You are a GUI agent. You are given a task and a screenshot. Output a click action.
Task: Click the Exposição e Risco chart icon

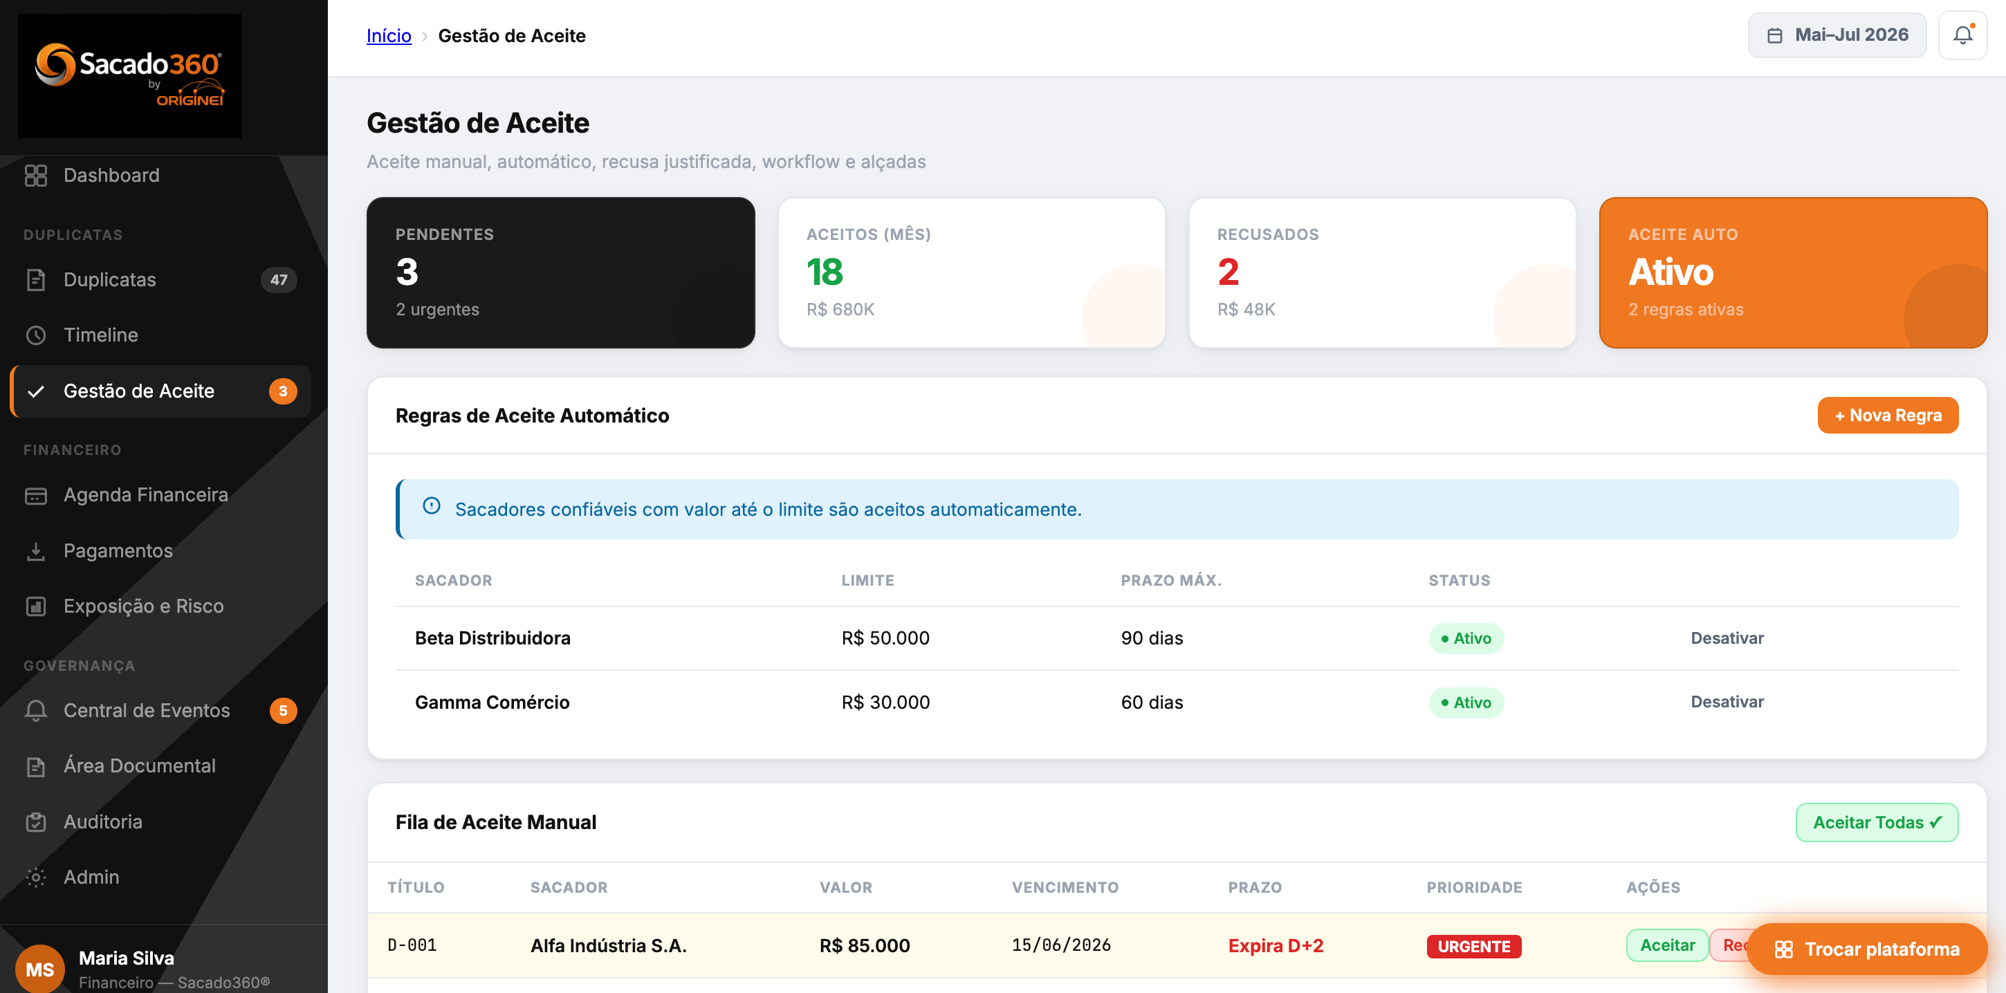coord(36,606)
